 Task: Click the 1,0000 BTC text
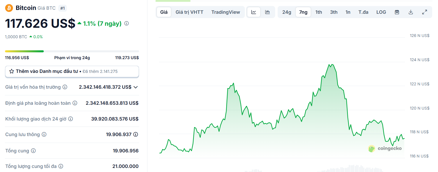pos(16,37)
